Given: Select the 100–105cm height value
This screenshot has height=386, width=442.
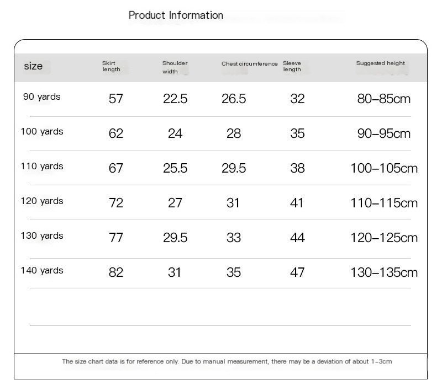Looking at the screenshot, I should click(384, 168).
